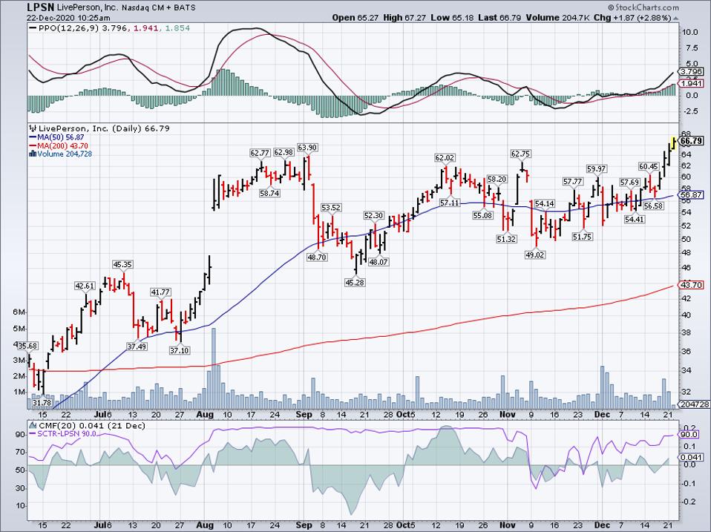Click the 54.14 price label

(x=544, y=204)
